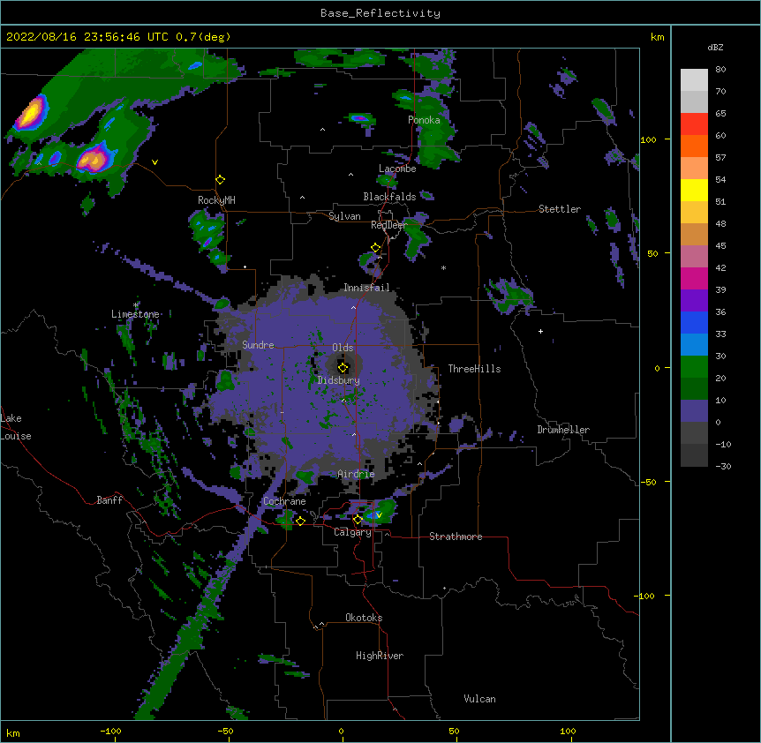Click the Olds town label
Viewport: 761px width, 743px height.
pyautogui.click(x=343, y=348)
